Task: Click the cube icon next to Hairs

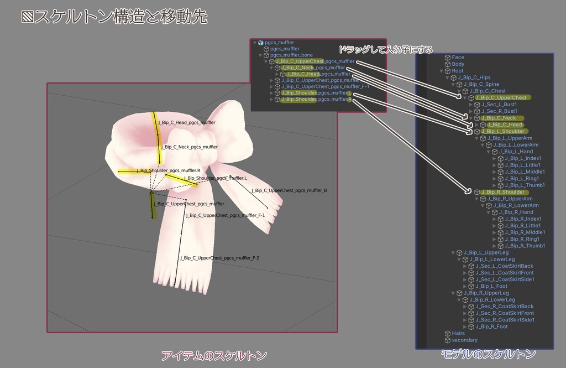Action: 448,333
